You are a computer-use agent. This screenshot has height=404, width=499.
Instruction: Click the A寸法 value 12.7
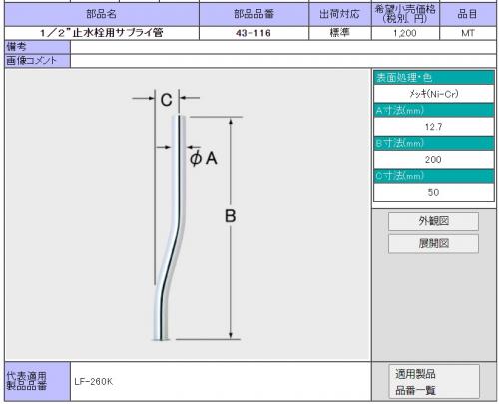(434, 127)
